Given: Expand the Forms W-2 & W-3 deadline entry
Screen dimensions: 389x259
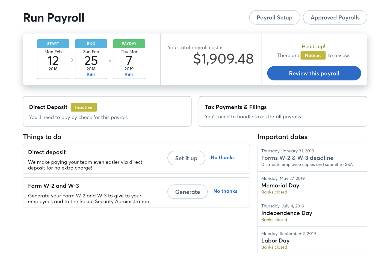Looking at the screenshot, I should (312, 157).
